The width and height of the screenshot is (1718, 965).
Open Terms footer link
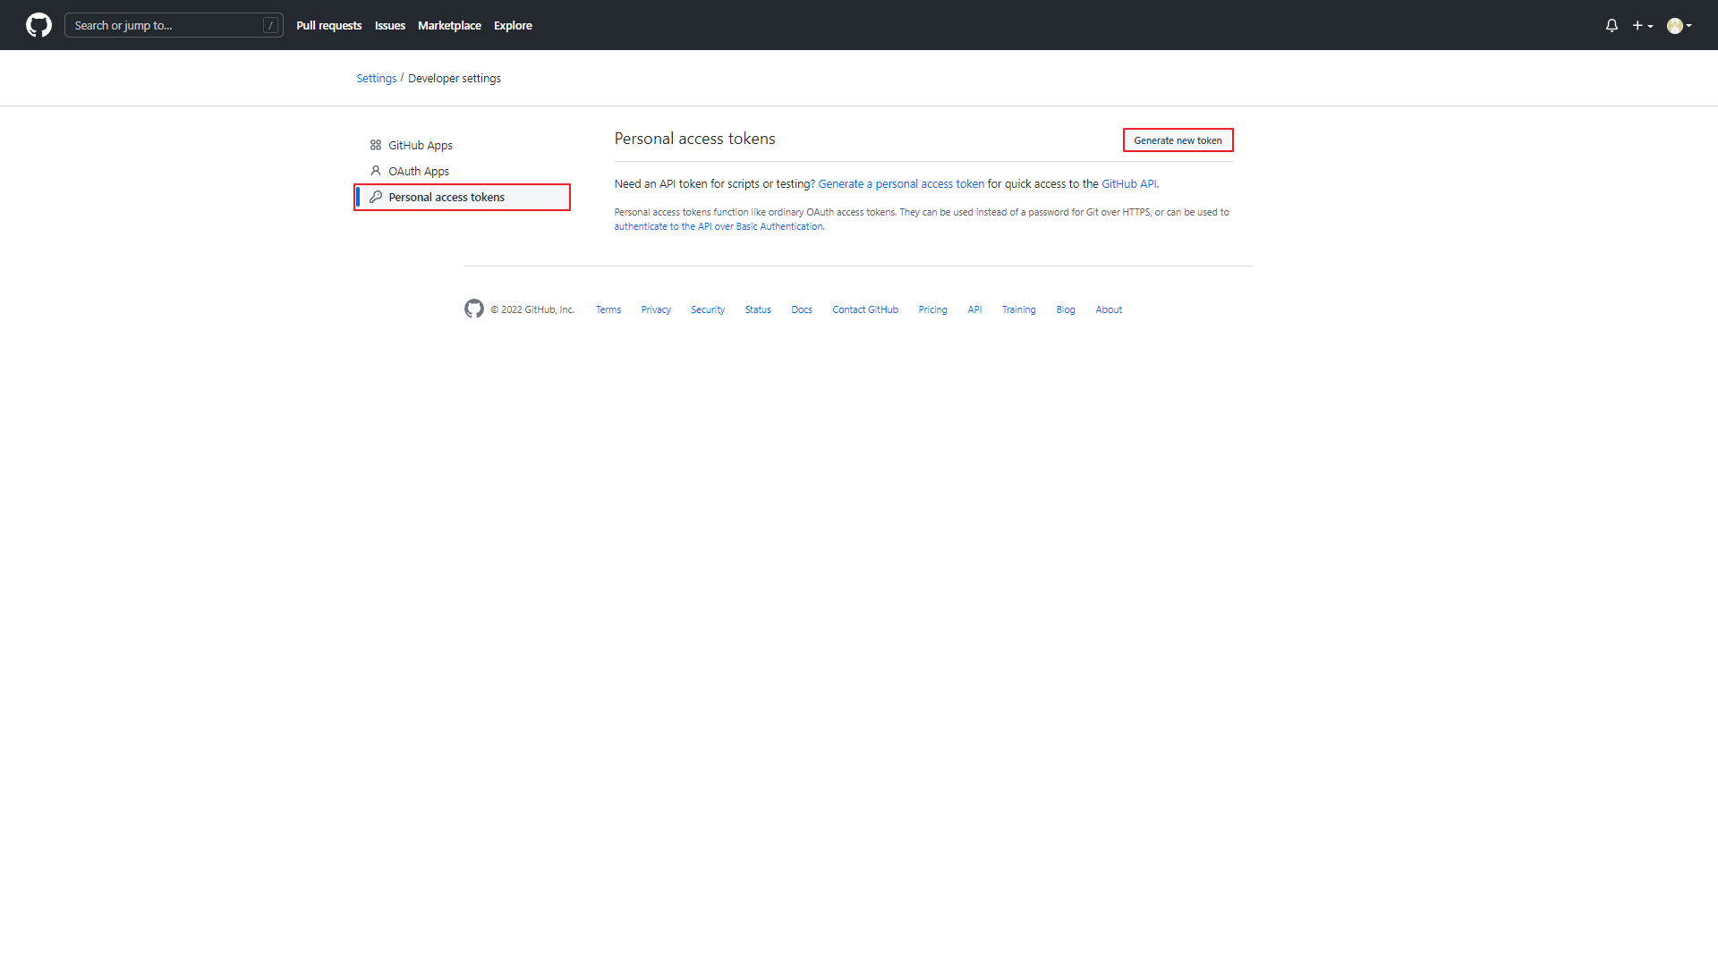point(608,309)
